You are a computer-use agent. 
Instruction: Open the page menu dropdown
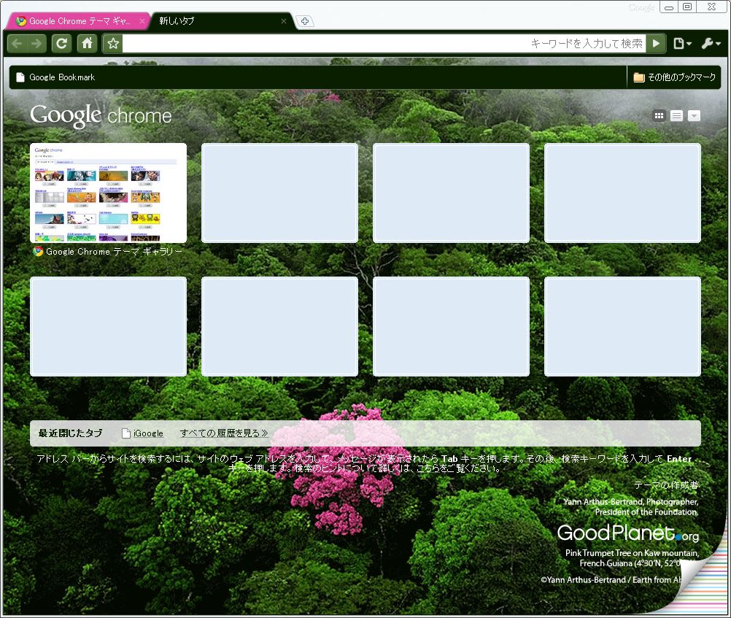pos(683,44)
